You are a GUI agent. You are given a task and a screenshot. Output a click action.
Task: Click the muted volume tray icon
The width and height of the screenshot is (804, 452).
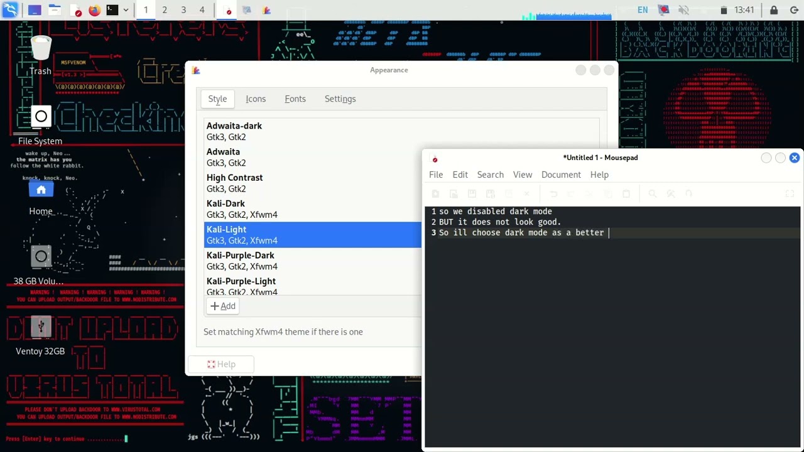coord(683,10)
